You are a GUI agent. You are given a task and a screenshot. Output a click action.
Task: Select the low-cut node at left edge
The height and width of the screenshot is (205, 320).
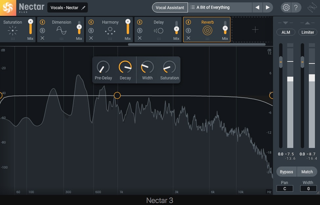pos(1,95)
